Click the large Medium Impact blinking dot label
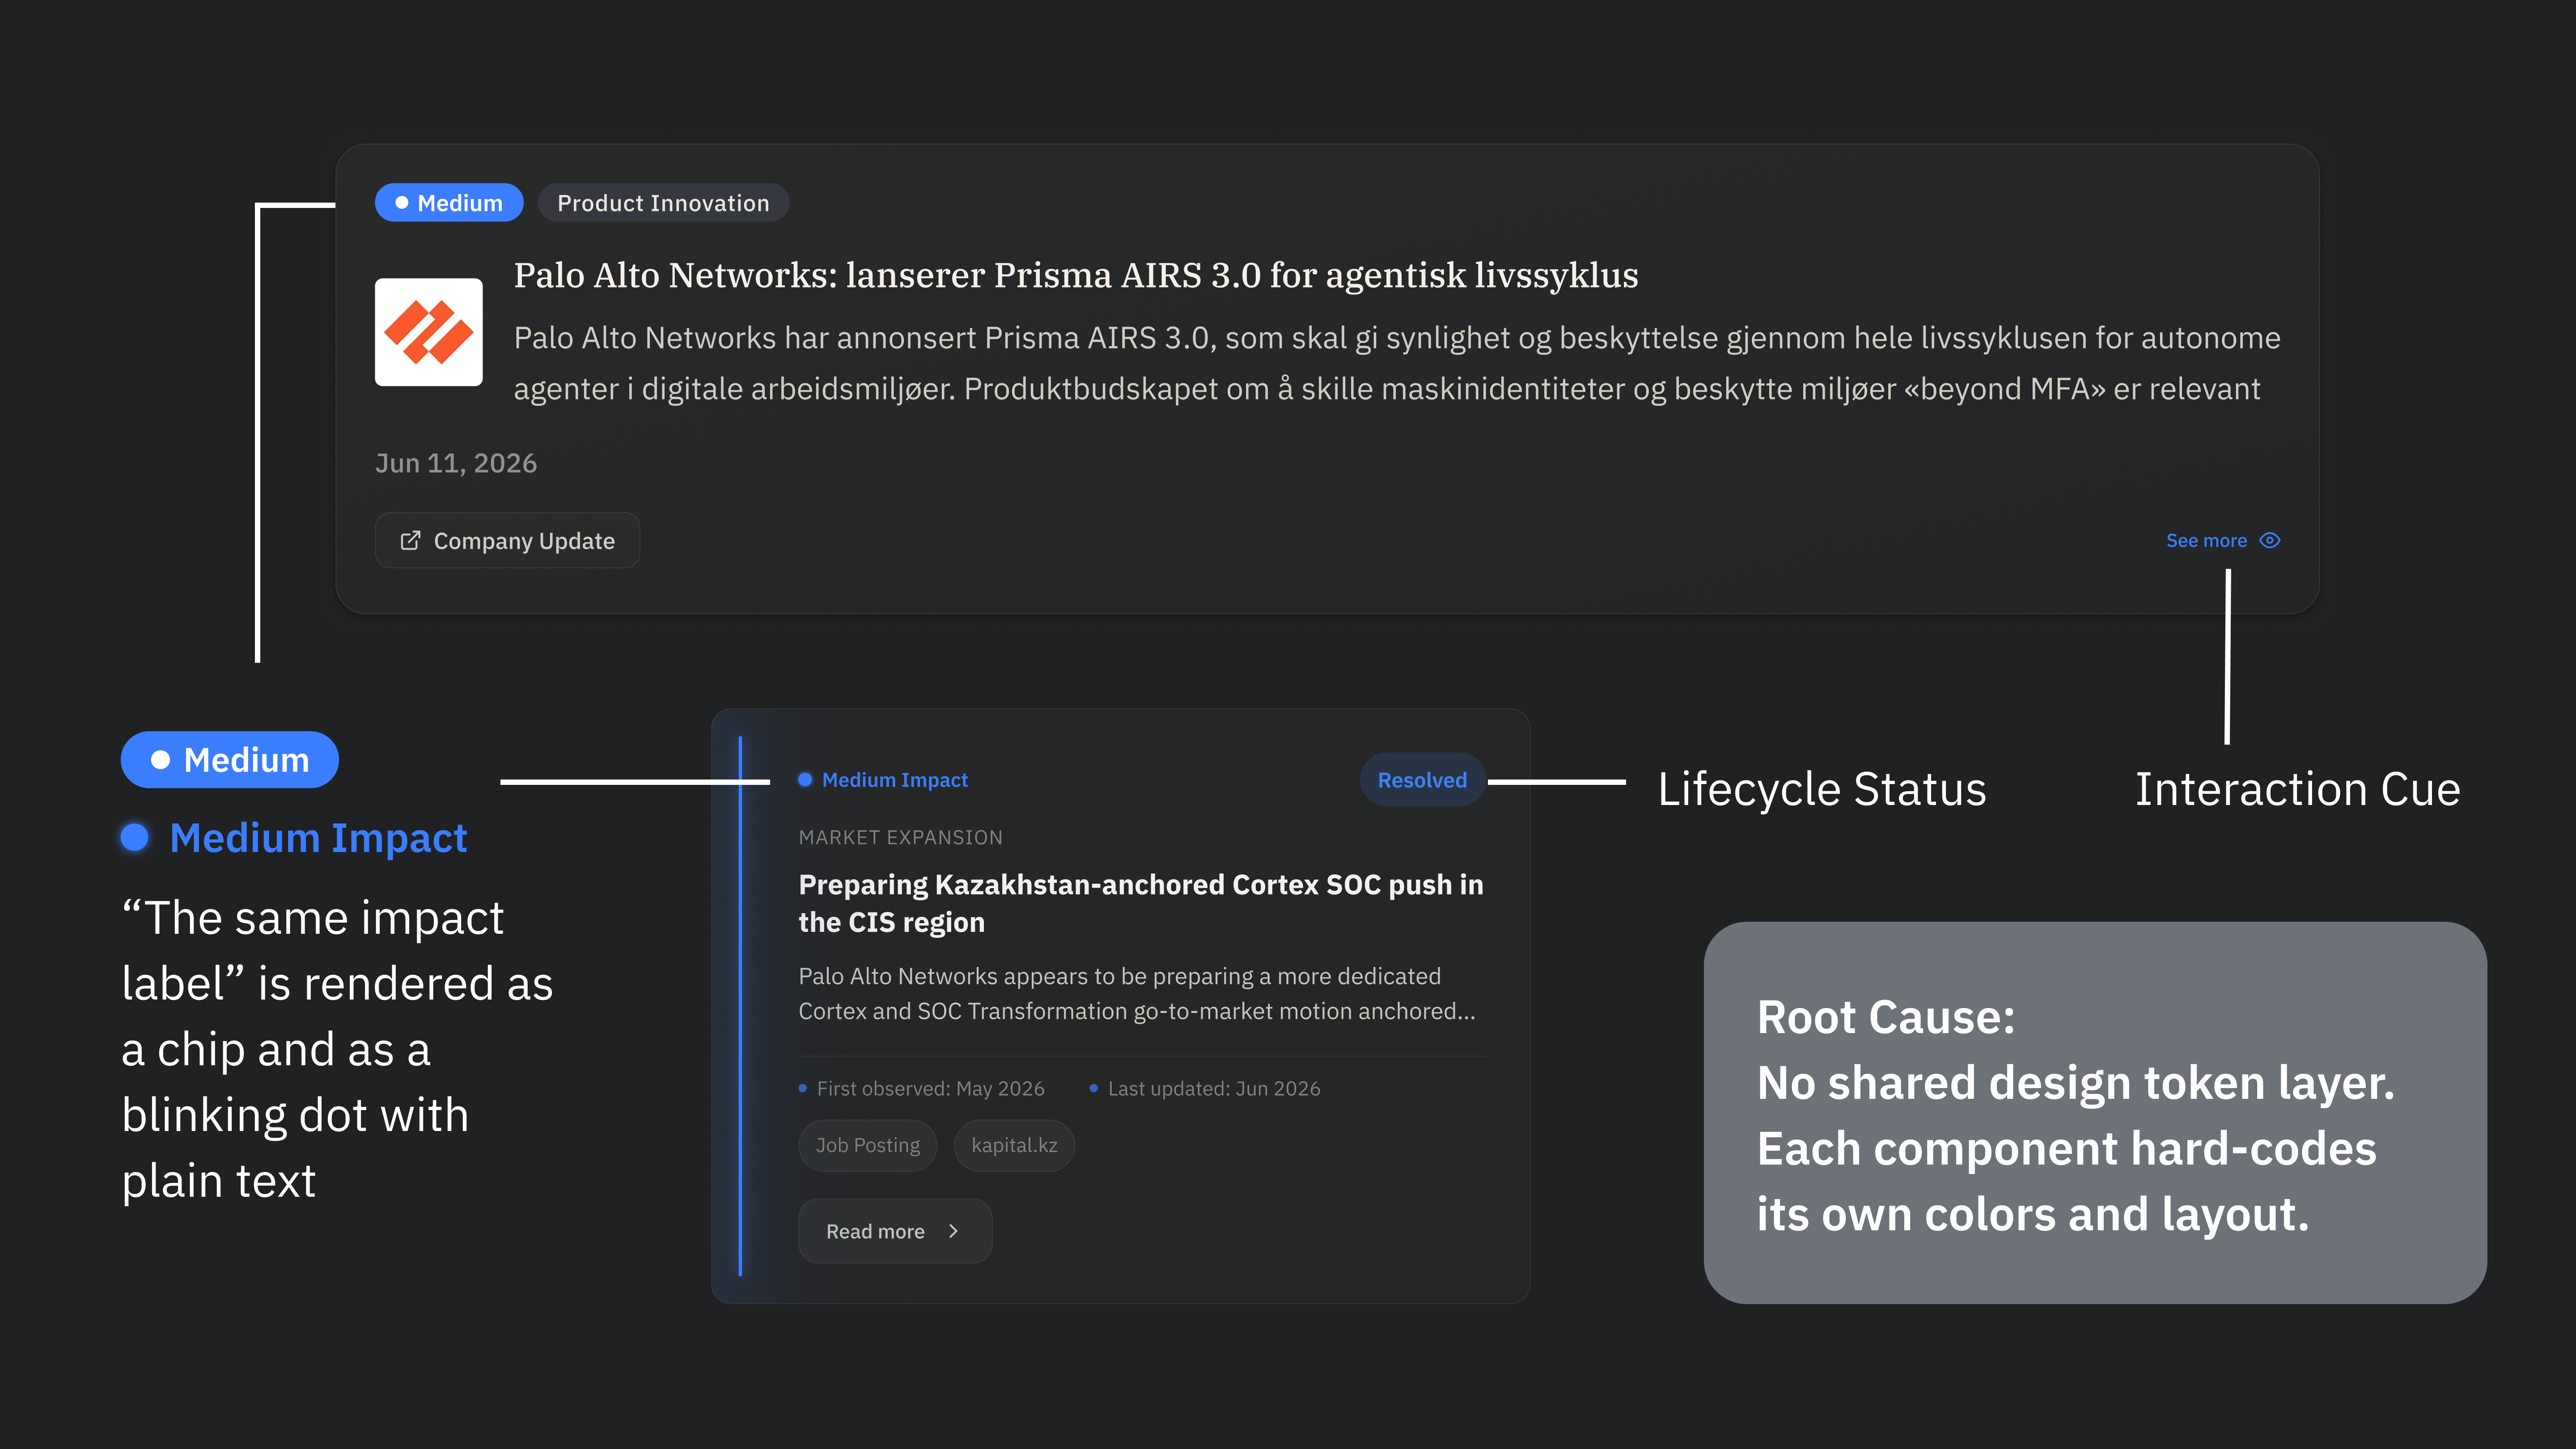 coord(294,838)
